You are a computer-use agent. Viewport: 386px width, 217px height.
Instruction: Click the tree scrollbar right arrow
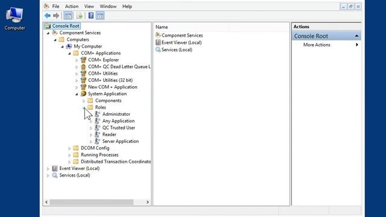147,202
